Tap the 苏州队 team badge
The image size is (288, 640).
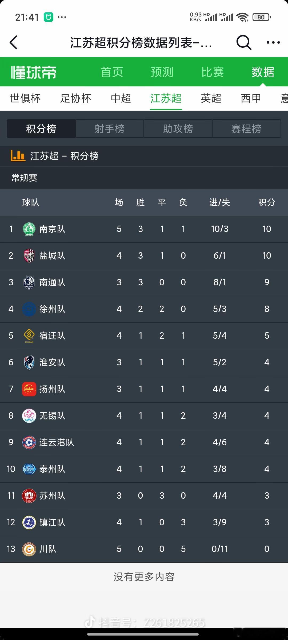(x=29, y=496)
